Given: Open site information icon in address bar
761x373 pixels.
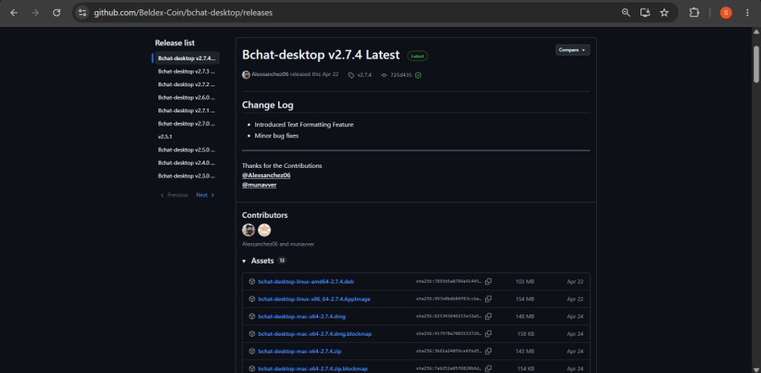Looking at the screenshot, I should point(82,13).
